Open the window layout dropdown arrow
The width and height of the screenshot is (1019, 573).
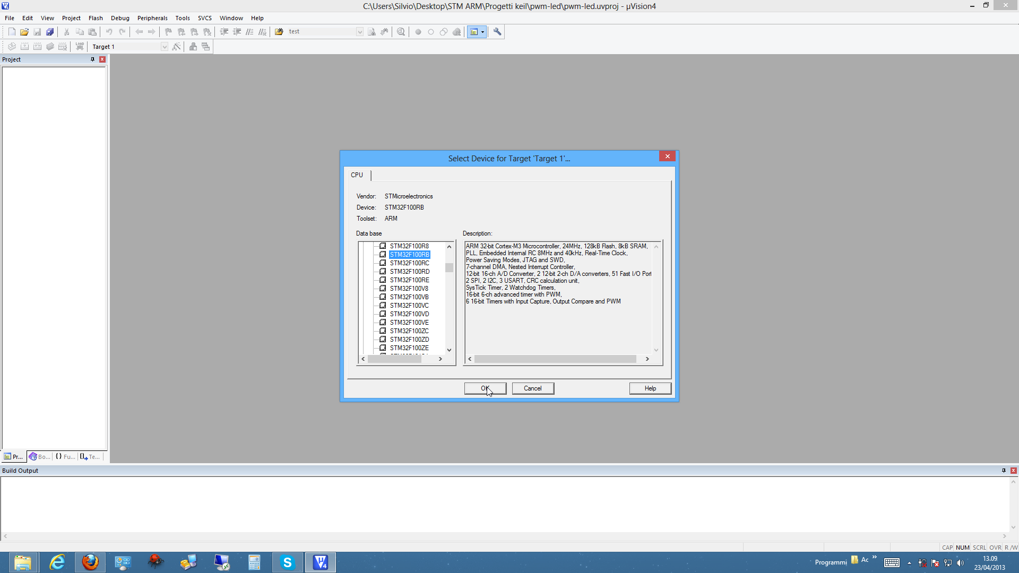pos(482,32)
